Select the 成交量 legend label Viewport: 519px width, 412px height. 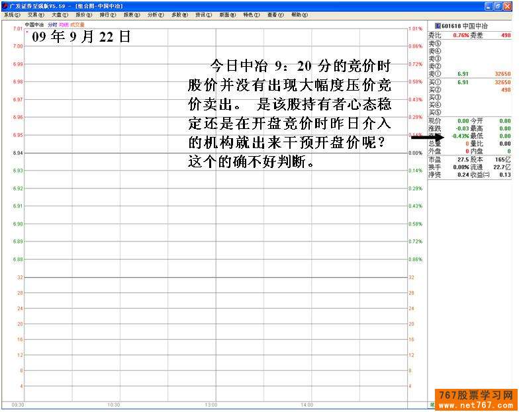77,25
